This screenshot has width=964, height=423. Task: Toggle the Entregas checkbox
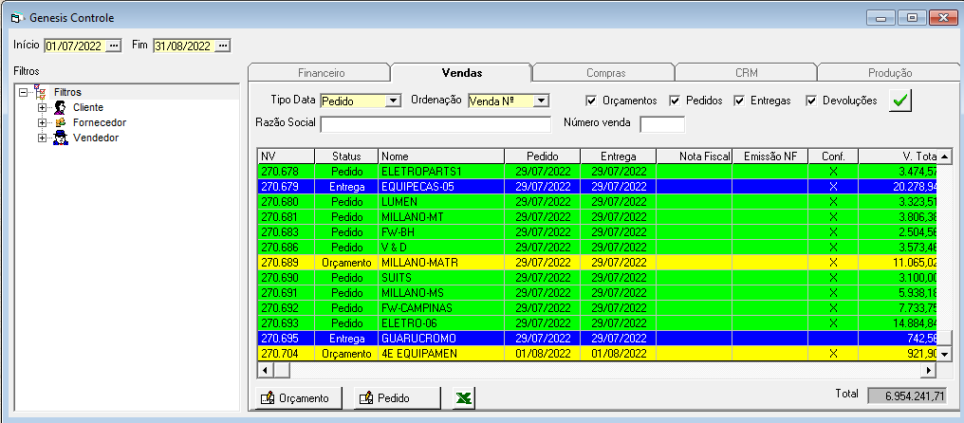pyautogui.click(x=739, y=101)
